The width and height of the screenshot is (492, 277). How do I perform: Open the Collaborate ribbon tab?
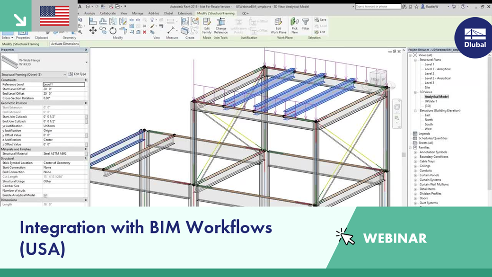point(108,14)
